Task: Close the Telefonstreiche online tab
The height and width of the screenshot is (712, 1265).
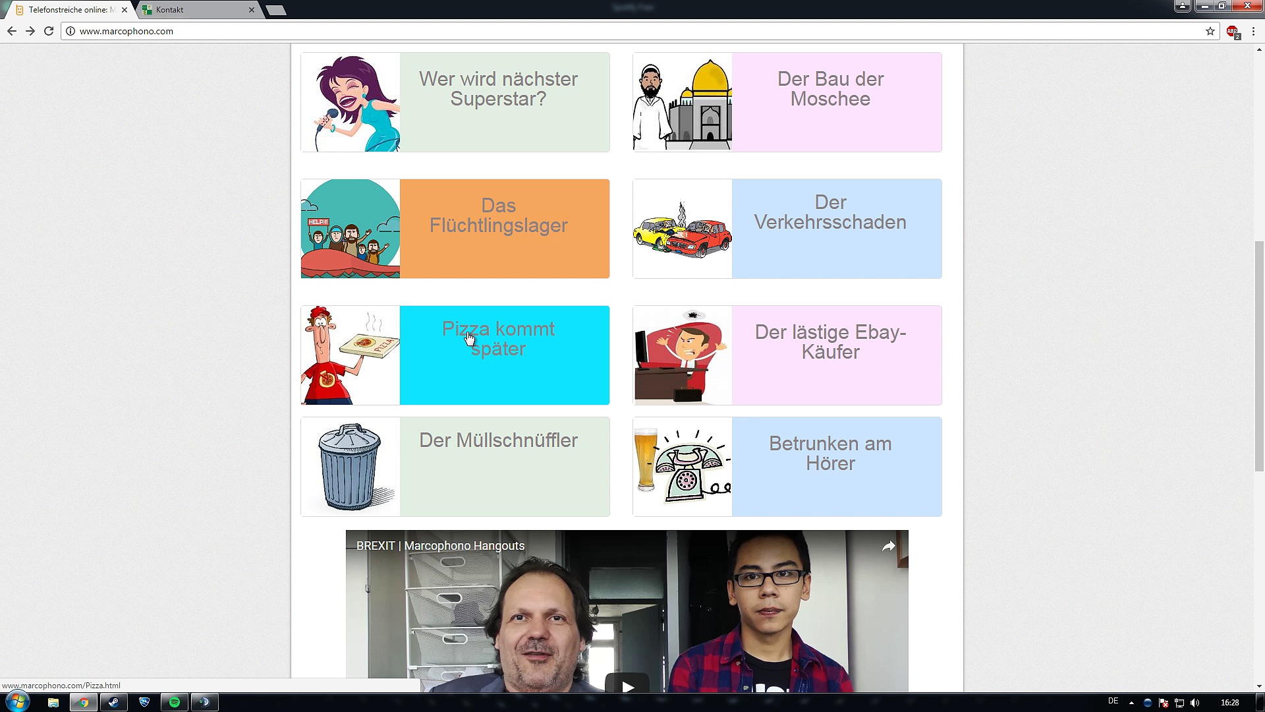Action: 125,10
